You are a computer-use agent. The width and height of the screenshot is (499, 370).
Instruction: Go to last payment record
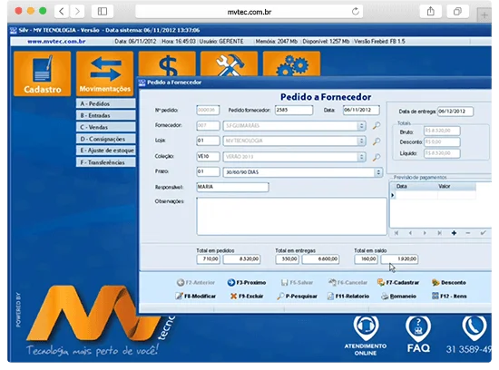439,233
